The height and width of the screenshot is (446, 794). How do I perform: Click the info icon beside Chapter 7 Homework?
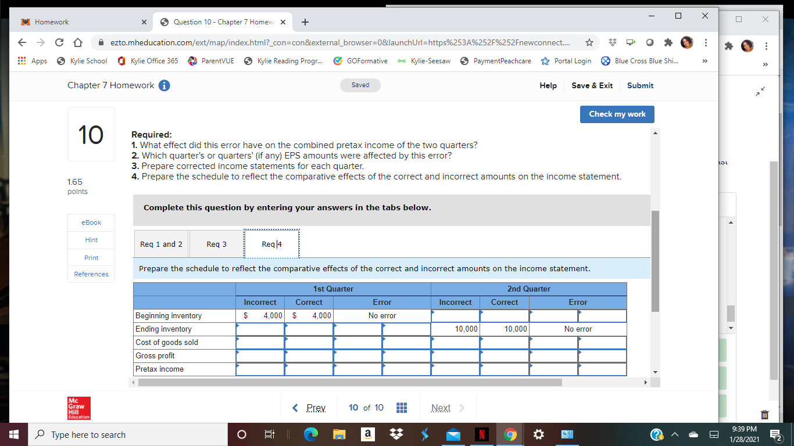click(x=164, y=85)
